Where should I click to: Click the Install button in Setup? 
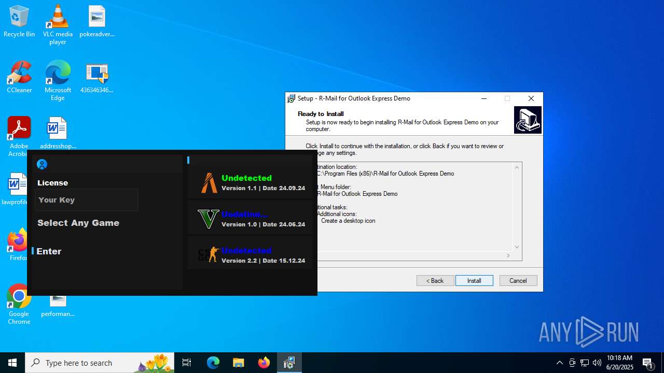click(474, 280)
